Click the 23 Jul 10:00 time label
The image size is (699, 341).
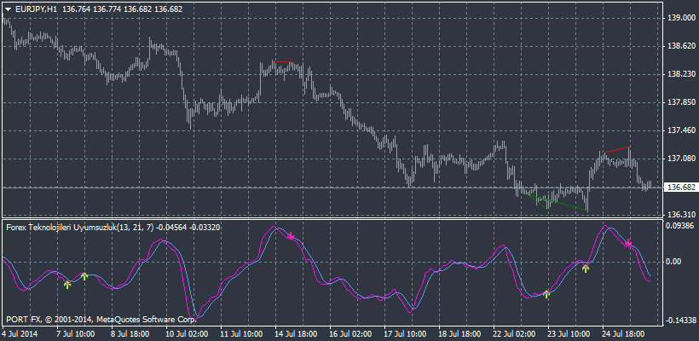(569, 333)
